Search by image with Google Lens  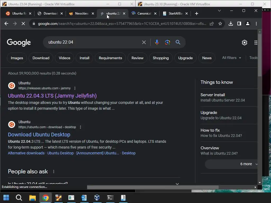click(x=168, y=42)
